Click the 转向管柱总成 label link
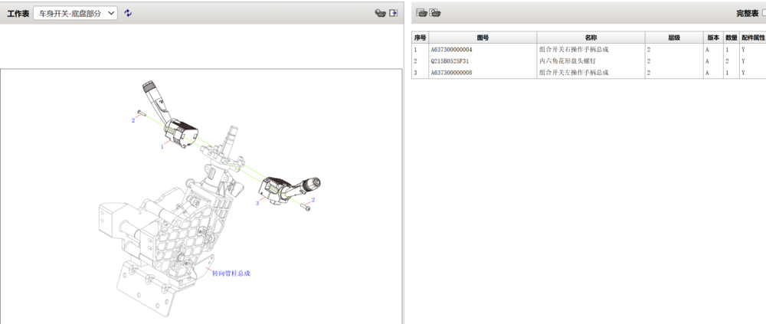This screenshot has height=324, width=766. click(x=231, y=273)
